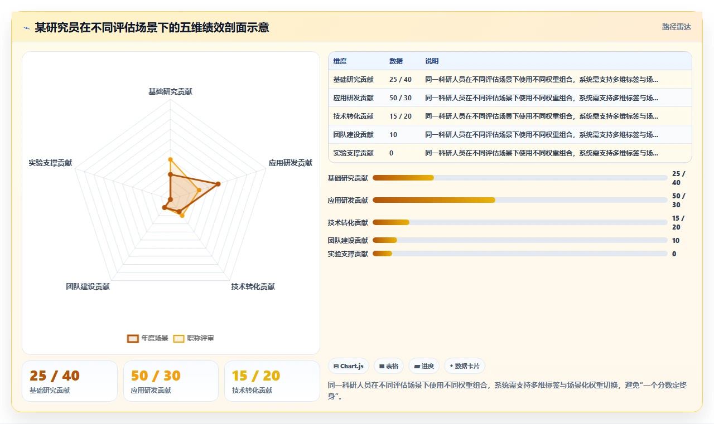Click the chart title 某研究员在不同评估场景下的五维绩效剖面示意
Viewport: 714px width, 424px height.
pyautogui.click(x=152, y=27)
